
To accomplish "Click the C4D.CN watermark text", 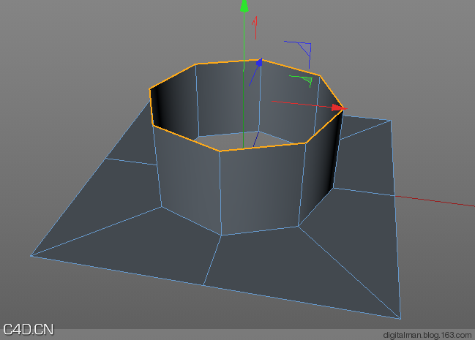I will click(28, 329).
